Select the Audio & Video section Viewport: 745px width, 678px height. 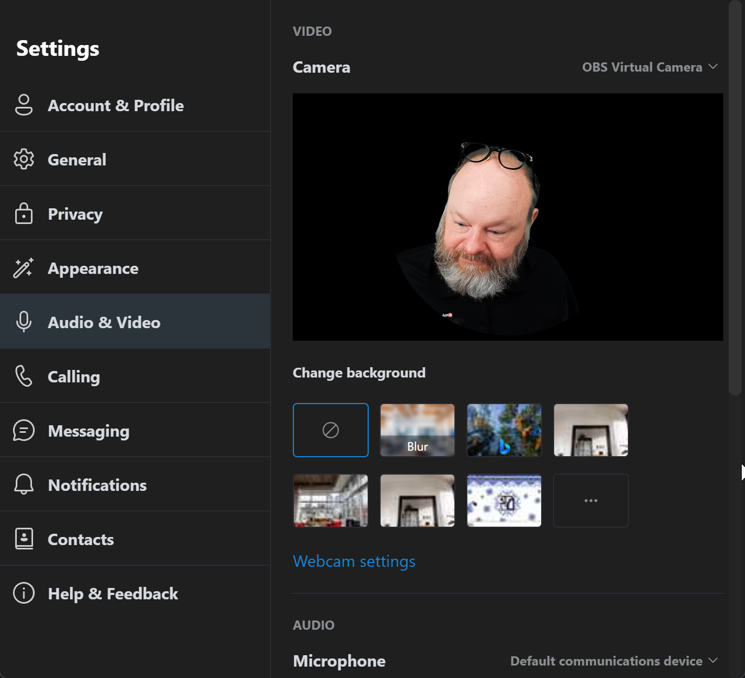pyautogui.click(x=135, y=322)
